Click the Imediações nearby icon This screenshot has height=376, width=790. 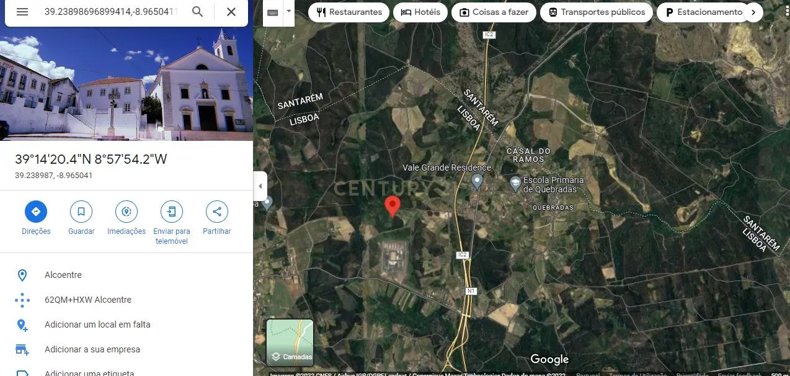pos(126,212)
